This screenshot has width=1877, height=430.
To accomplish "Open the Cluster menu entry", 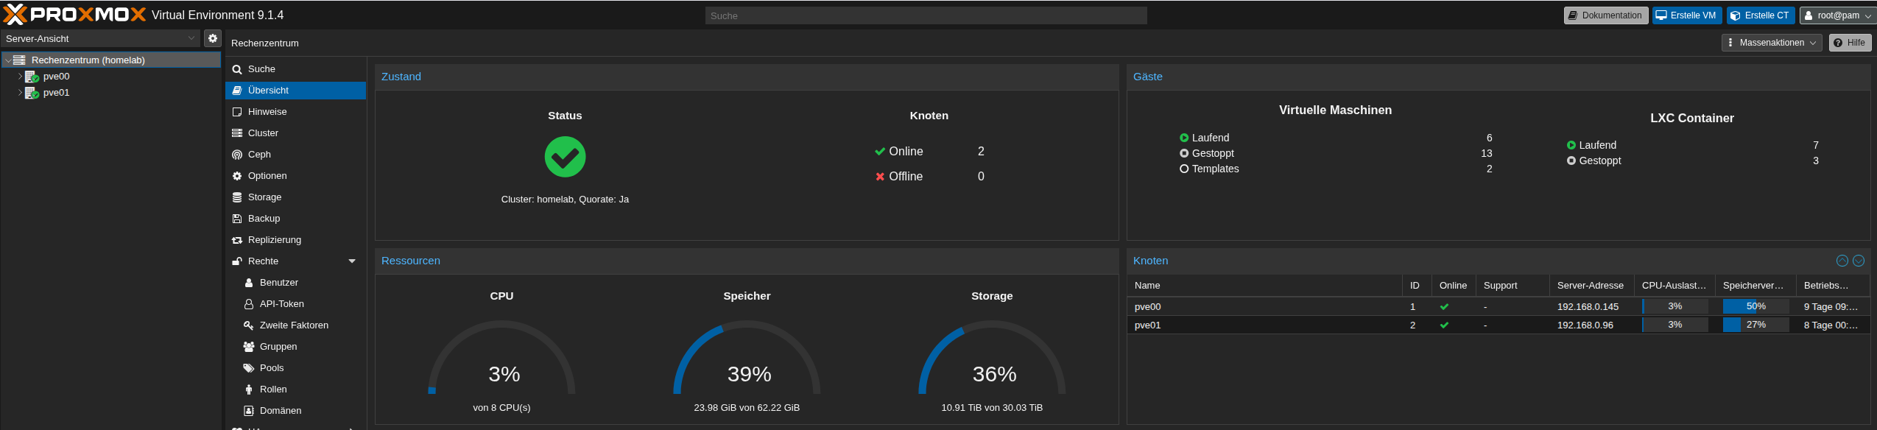I will tap(263, 133).
